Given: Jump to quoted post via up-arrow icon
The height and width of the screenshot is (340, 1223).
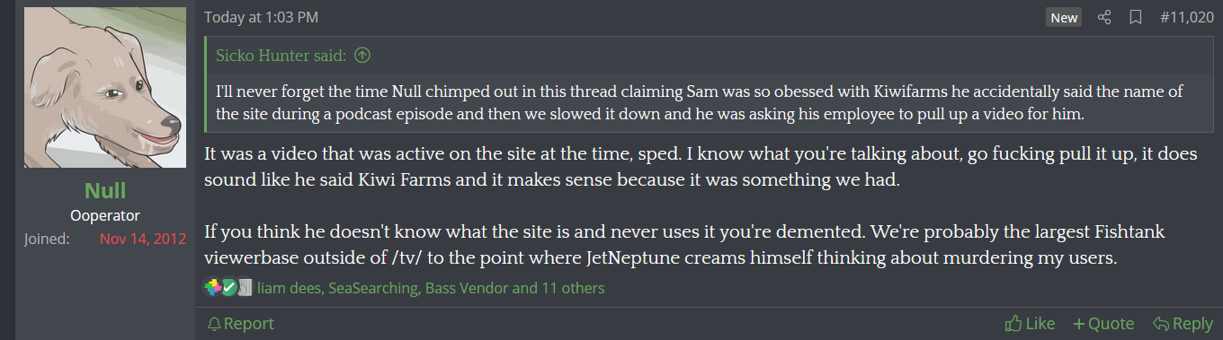Looking at the screenshot, I should click(x=362, y=56).
